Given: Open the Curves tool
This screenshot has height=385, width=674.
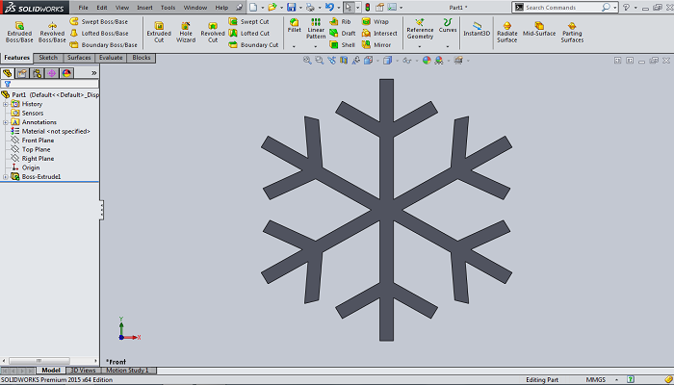Looking at the screenshot, I should point(448,25).
